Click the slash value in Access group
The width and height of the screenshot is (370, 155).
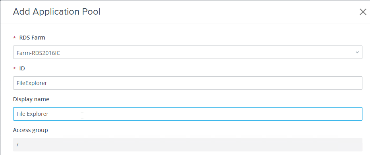pos(17,145)
